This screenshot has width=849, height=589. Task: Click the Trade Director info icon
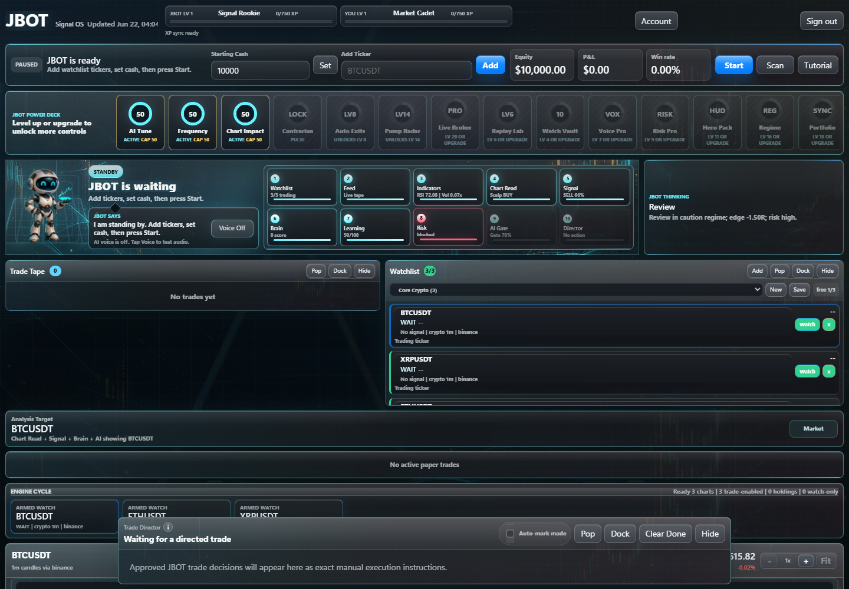point(168,527)
